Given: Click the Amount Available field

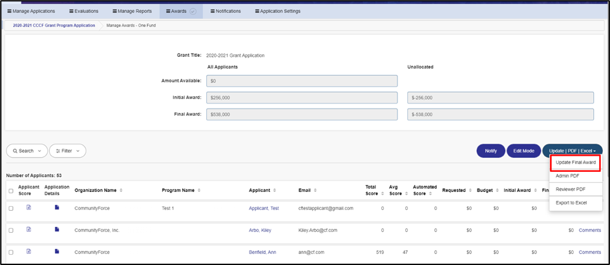Looking at the screenshot, I should 302,81.
